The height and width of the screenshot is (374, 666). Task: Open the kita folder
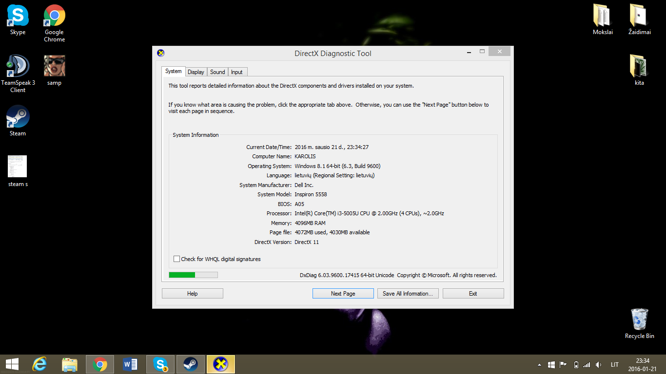[x=639, y=71]
